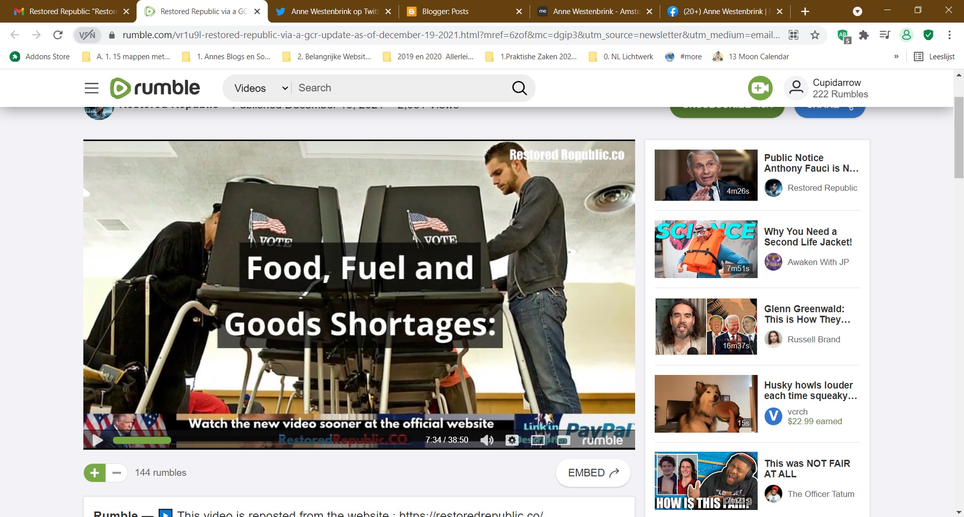The image size is (964, 517).
Task: Open the media control icon in toolbar
Action: coord(885,35)
